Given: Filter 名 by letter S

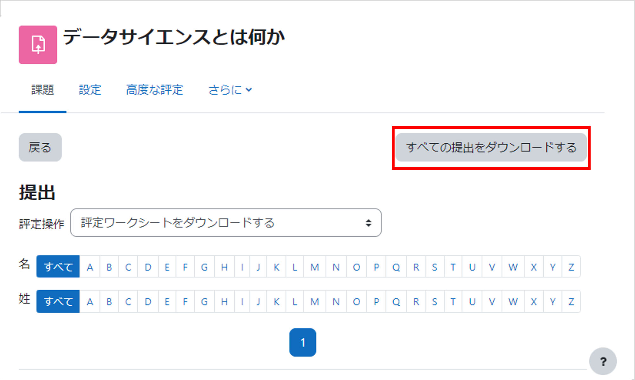Looking at the screenshot, I should click(x=435, y=266).
